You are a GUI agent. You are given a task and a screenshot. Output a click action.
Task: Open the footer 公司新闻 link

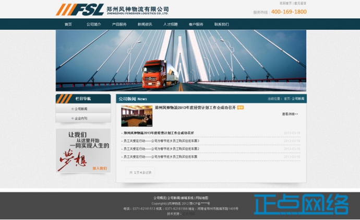tap(174, 198)
